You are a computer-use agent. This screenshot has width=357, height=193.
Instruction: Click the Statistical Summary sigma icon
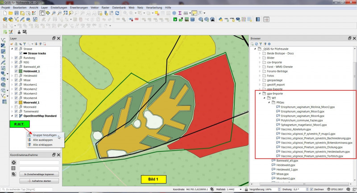tap(179, 13)
